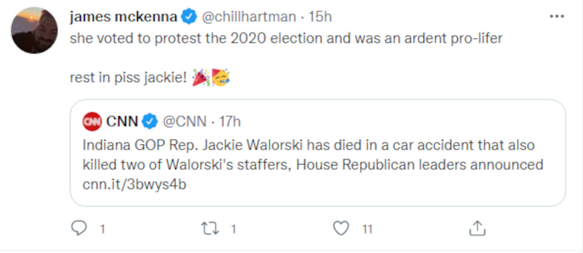The height and width of the screenshot is (253, 583).
Task: Open the share menu via upload arrow icon
Action: pyautogui.click(x=477, y=229)
